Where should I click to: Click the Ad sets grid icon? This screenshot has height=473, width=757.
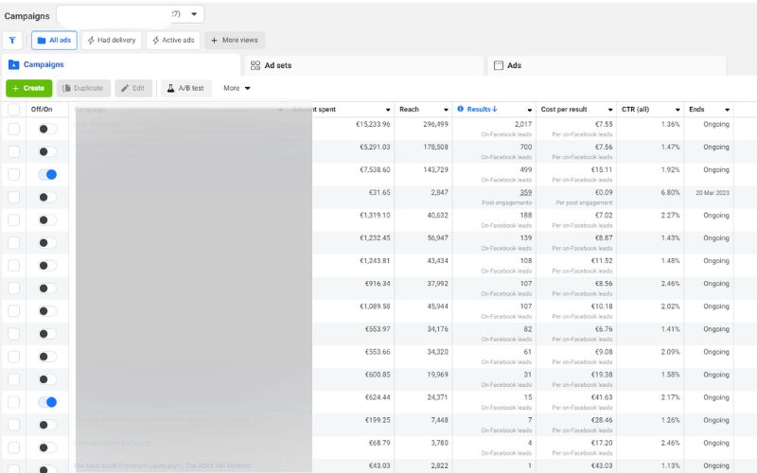pos(255,65)
